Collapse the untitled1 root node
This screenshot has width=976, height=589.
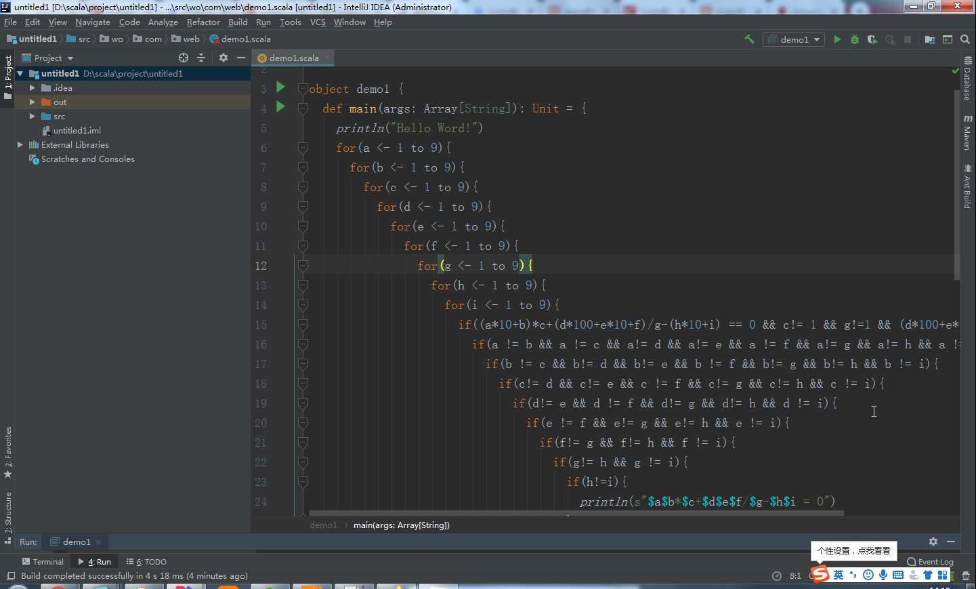(x=20, y=73)
